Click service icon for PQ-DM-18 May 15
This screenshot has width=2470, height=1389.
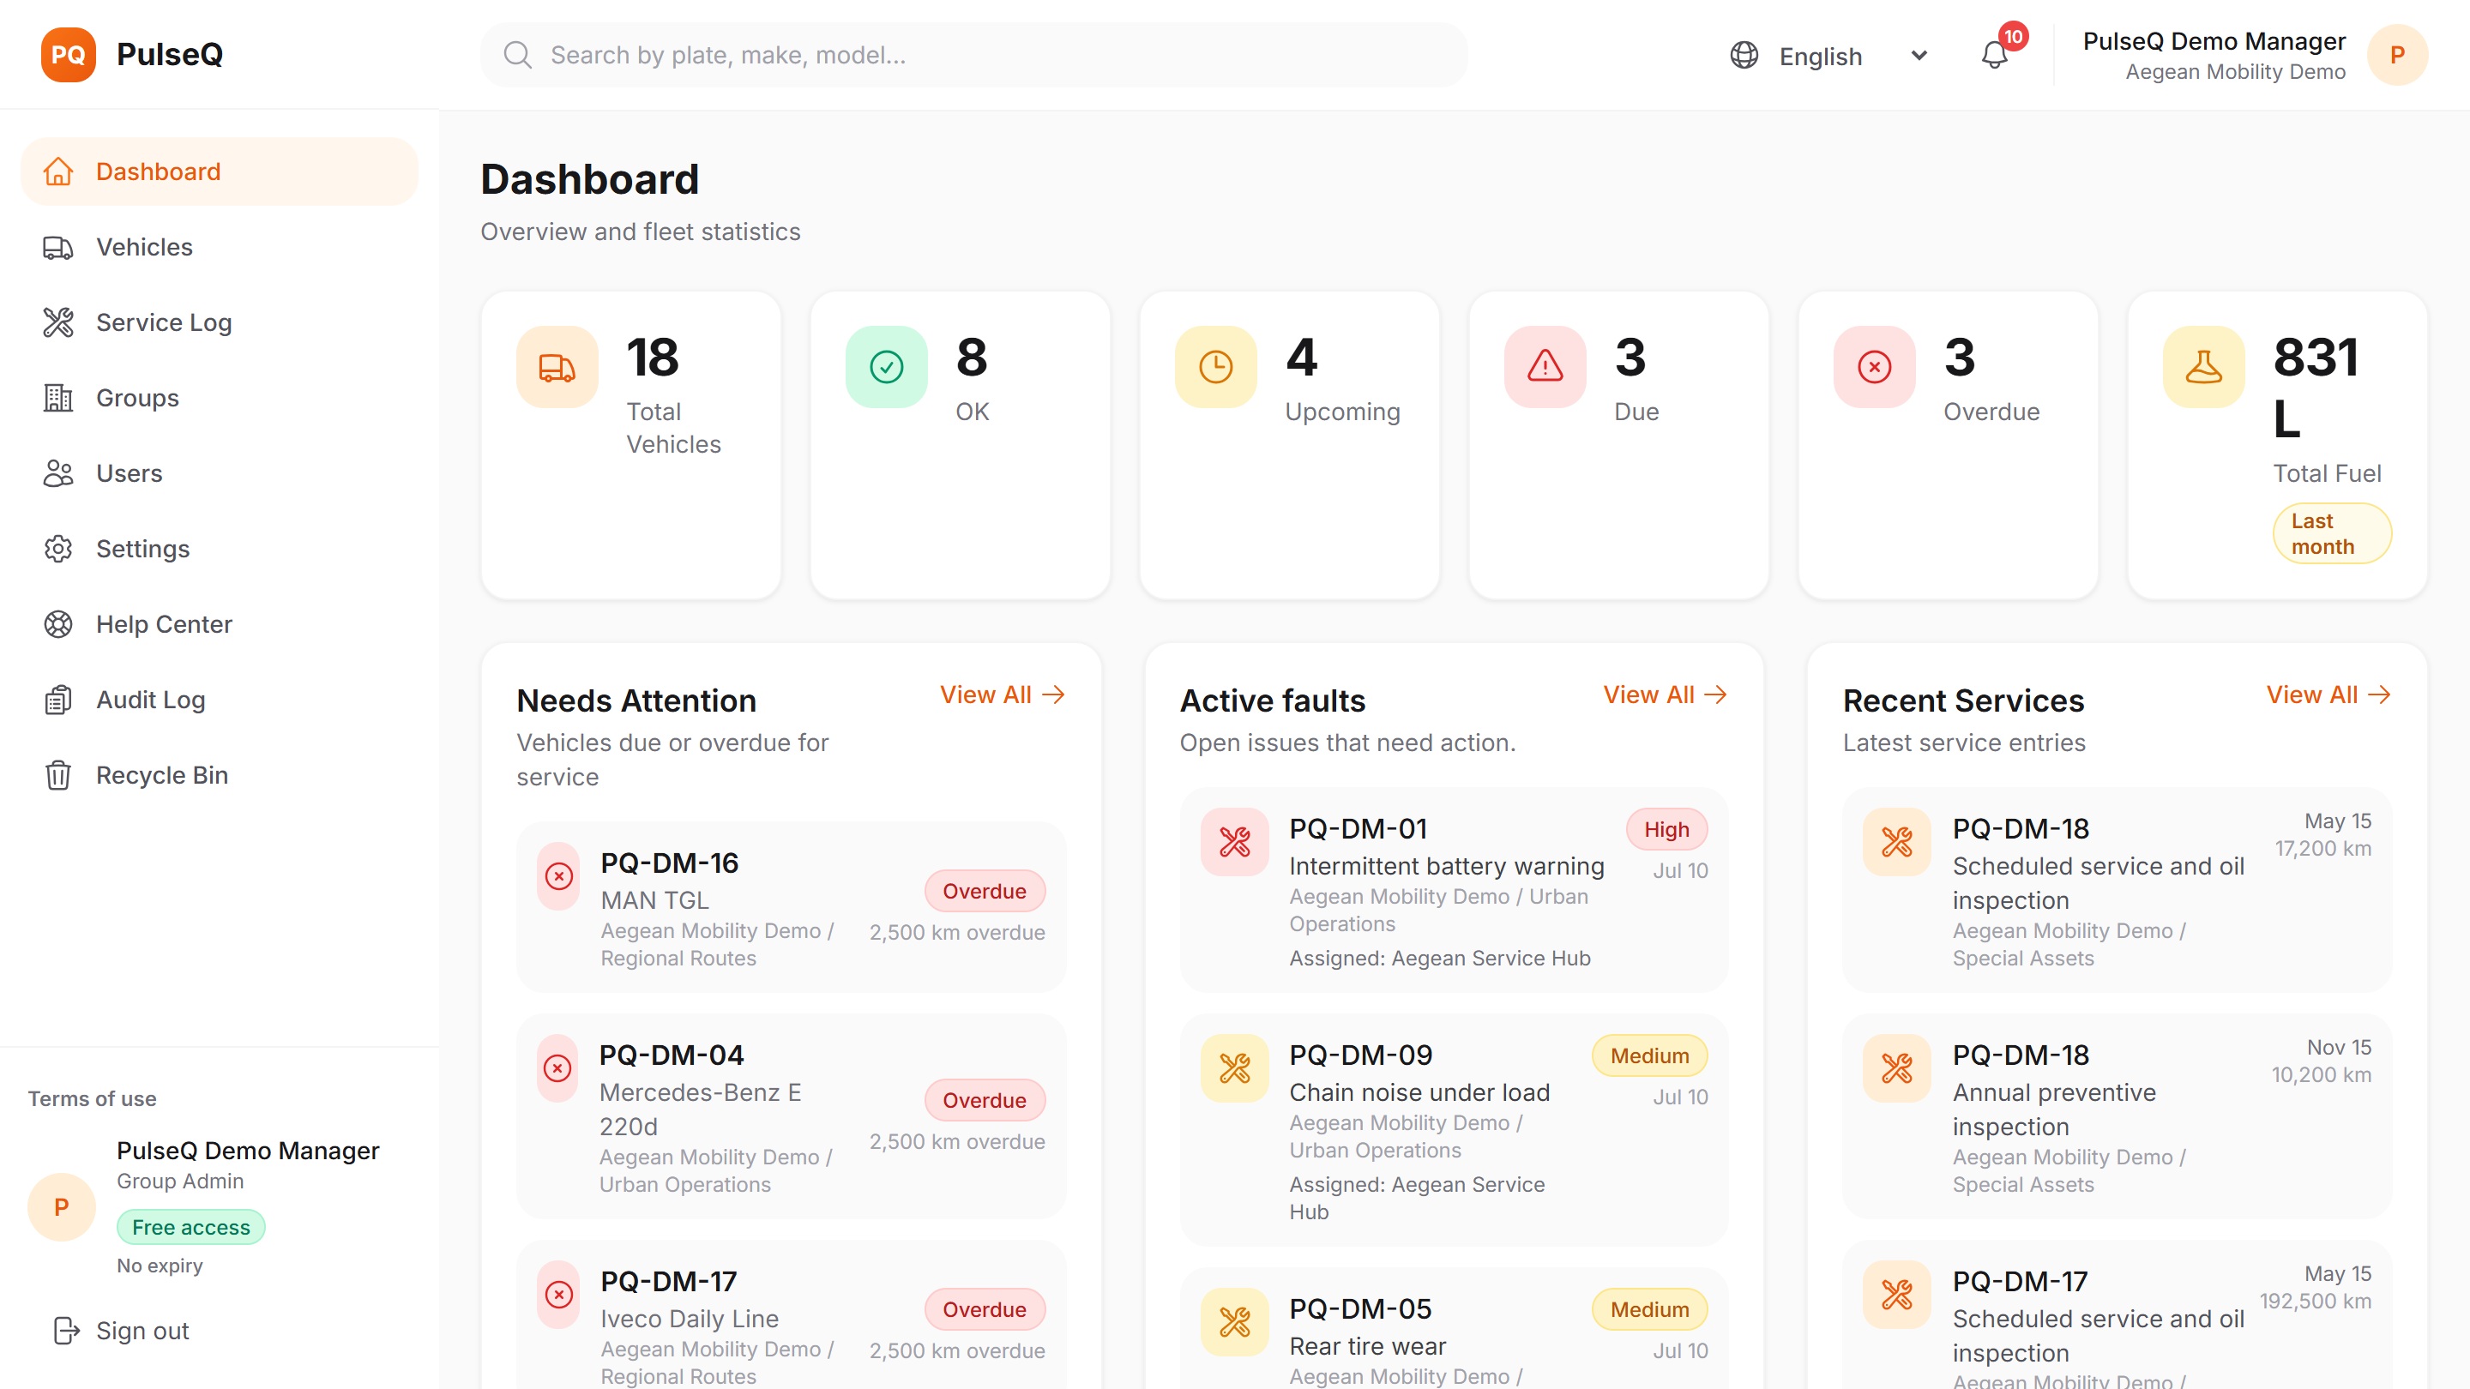click(x=1898, y=842)
